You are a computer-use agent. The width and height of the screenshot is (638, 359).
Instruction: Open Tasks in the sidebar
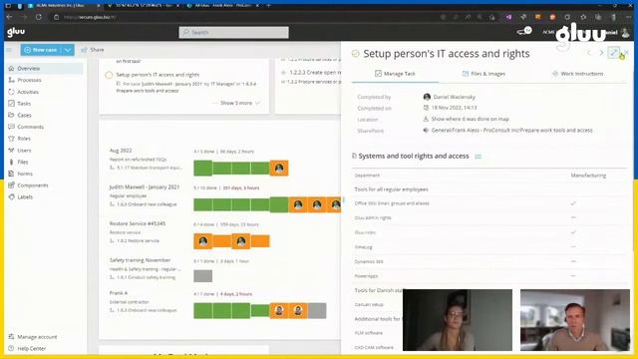(x=24, y=104)
